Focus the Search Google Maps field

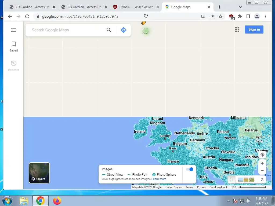(67, 30)
